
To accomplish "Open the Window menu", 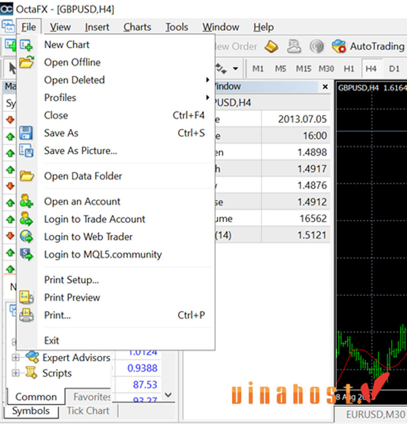I will [x=221, y=27].
